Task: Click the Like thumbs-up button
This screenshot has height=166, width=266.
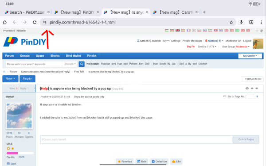Action: (176, 162)
